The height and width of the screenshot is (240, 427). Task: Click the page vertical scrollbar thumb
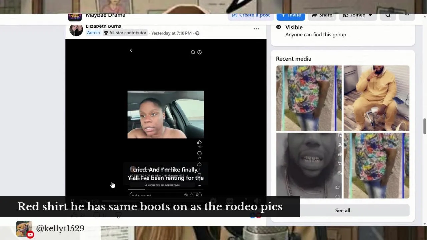(x=425, y=126)
